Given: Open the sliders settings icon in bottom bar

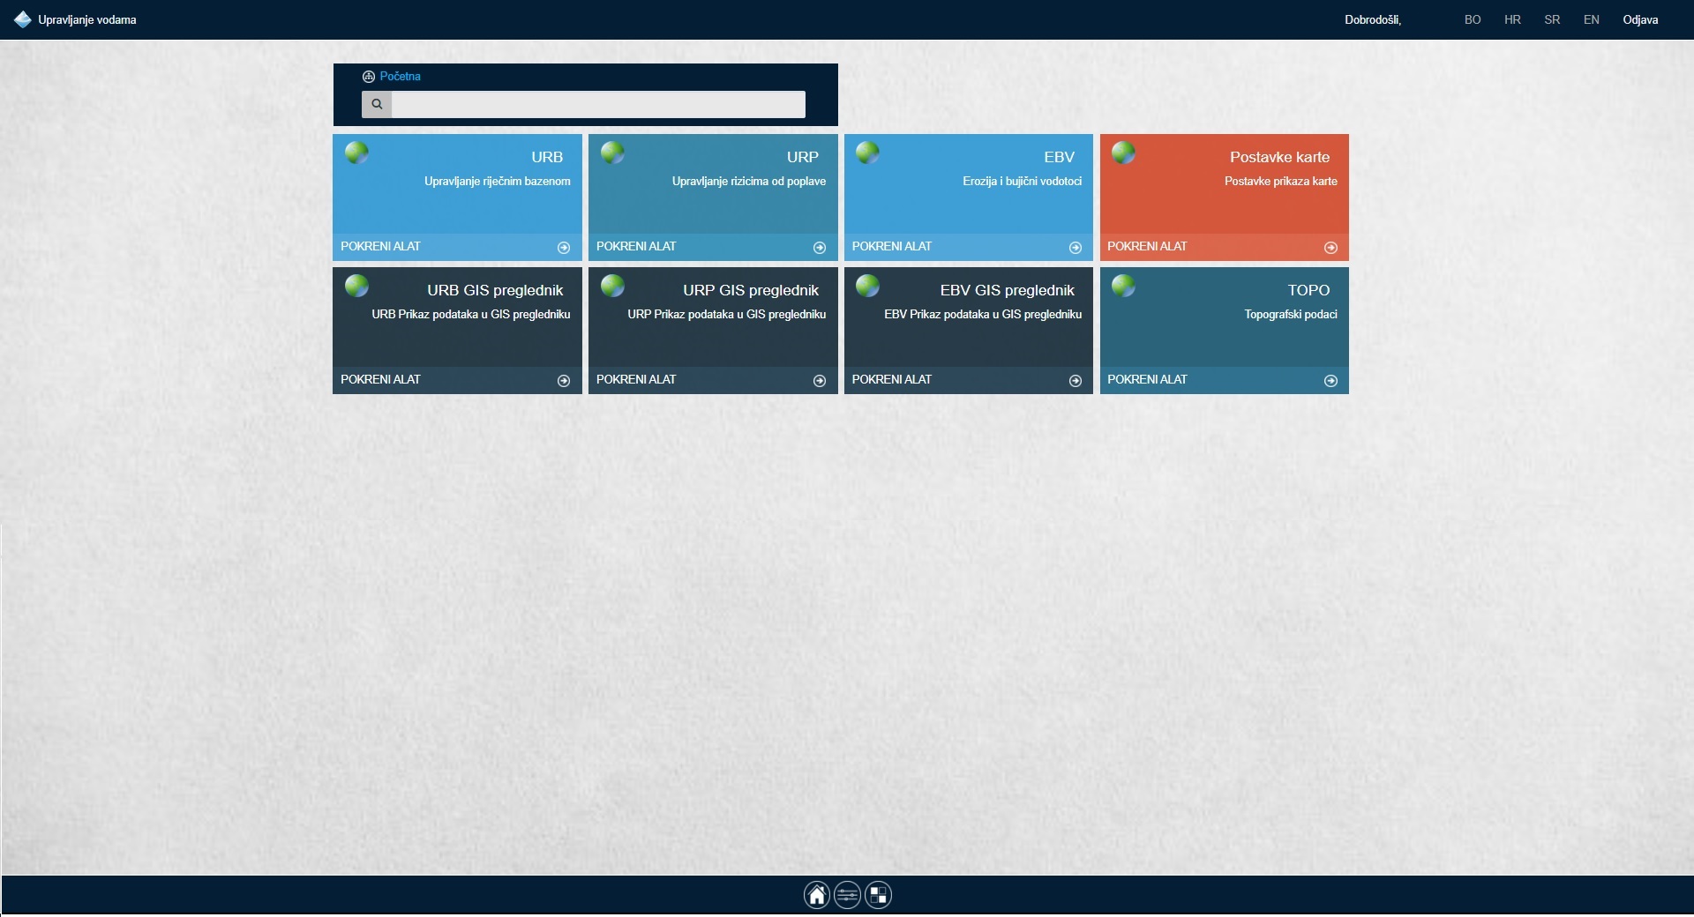Looking at the screenshot, I should pyautogui.click(x=847, y=896).
